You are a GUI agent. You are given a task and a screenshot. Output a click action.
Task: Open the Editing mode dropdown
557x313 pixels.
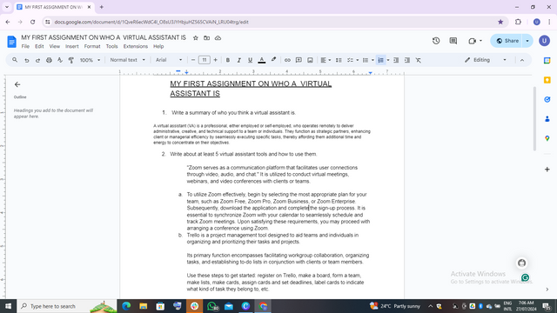coord(486,60)
